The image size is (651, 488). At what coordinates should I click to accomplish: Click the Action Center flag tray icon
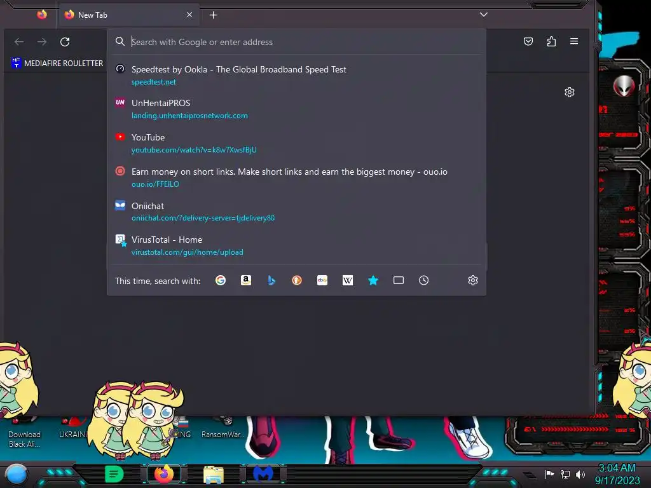pyautogui.click(x=550, y=474)
